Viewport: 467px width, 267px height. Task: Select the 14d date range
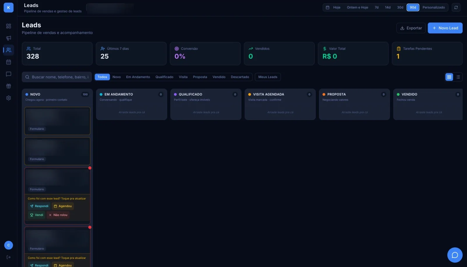pos(388,8)
